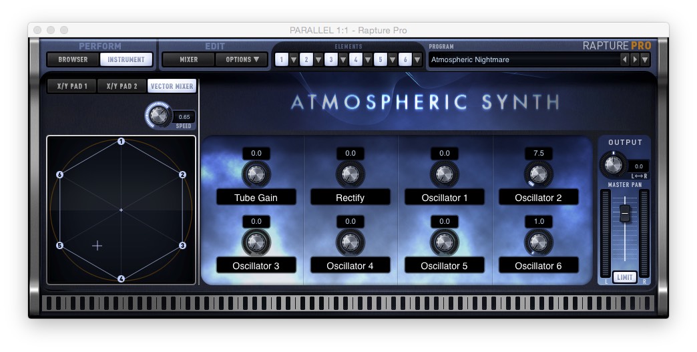Switch to X/Y Pad 1 tab
Screen dimensions: 697x352
coord(72,86)
